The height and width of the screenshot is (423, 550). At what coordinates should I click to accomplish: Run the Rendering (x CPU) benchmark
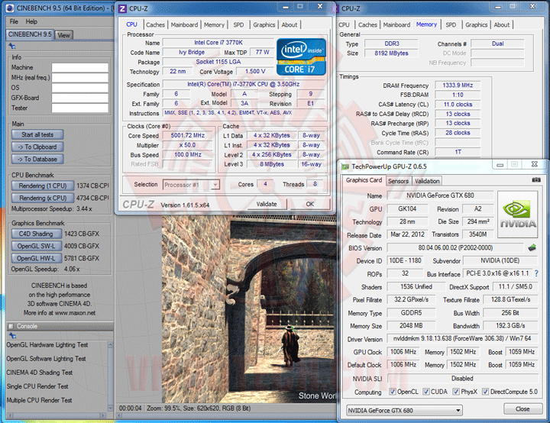(x=43, y=198)
